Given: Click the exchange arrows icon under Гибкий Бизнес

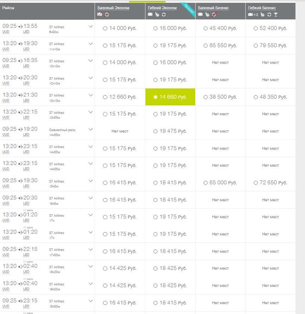Looking at the screenshot, I should click(x=269, y=14).
